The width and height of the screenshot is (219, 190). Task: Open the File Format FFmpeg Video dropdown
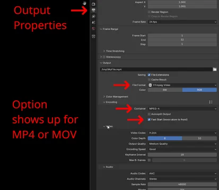click(x=182, y=85)
